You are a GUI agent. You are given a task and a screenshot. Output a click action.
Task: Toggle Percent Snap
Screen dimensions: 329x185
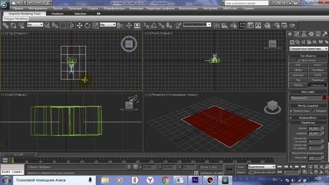pos(161,26)
